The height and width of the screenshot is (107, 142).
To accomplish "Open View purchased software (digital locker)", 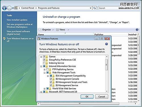I will click(18, 33).
